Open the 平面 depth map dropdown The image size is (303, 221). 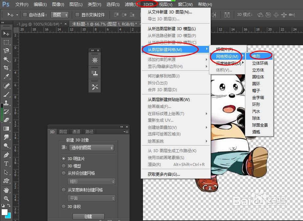point(91,198)
